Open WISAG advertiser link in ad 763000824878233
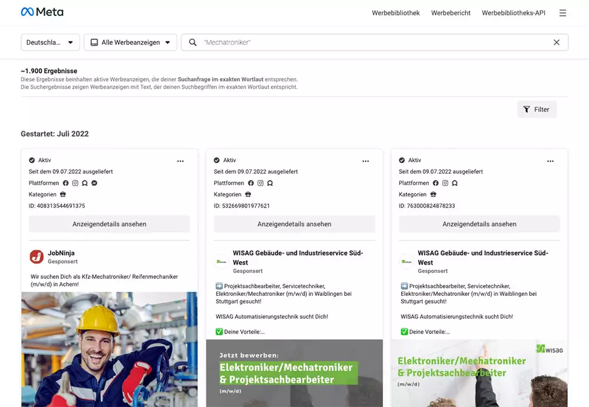Screen dimensions: 589x407 pyautogui.click(x=483, y=258)
